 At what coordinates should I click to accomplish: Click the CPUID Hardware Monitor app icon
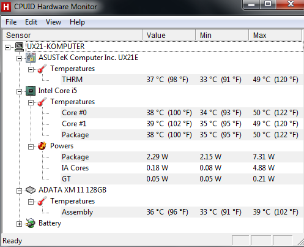6,7
